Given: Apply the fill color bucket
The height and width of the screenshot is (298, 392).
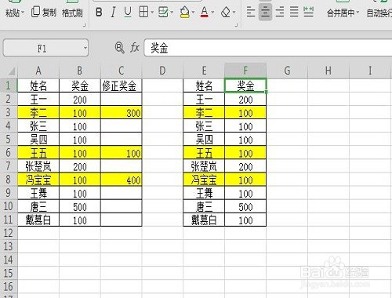Looking at the screenshot, I should click(x=185, y=12).
